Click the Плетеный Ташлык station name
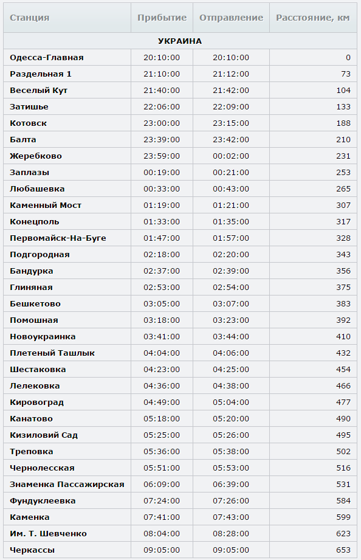361x560 pixels. click(52, 353)
